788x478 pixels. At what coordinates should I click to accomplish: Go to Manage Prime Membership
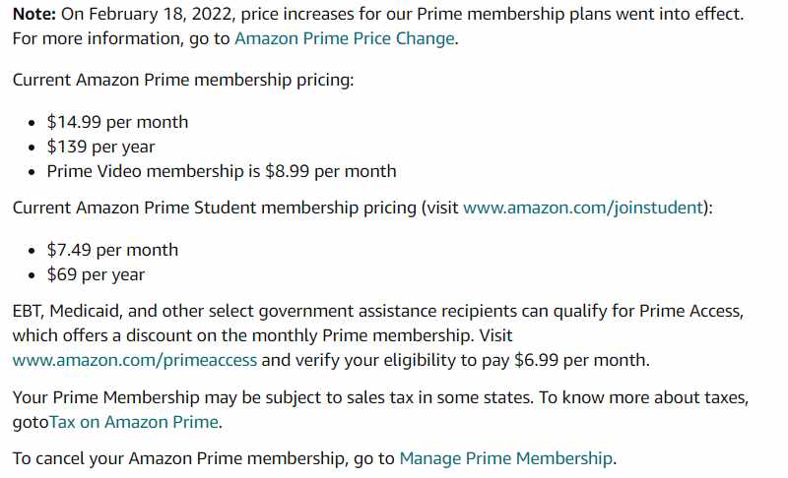point(505,458)
